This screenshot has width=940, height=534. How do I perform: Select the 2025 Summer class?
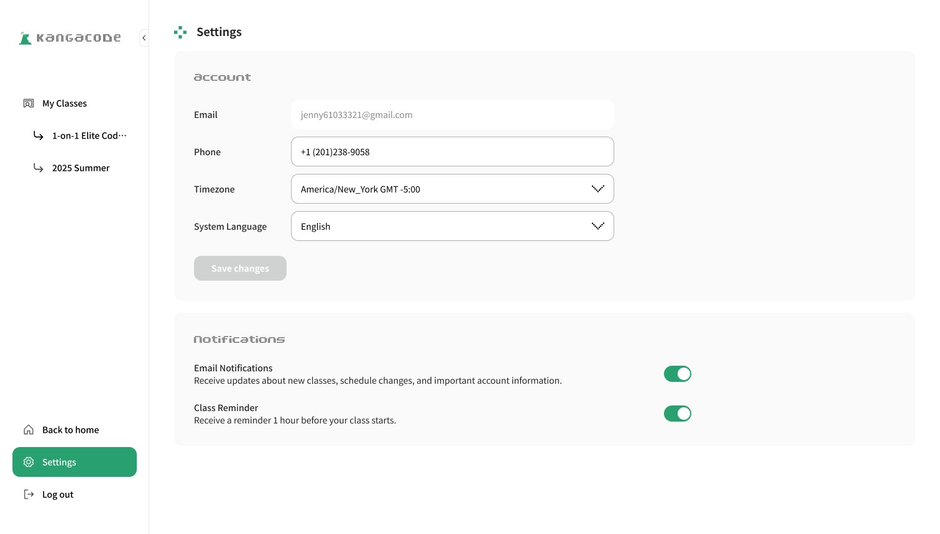point(81,168)
